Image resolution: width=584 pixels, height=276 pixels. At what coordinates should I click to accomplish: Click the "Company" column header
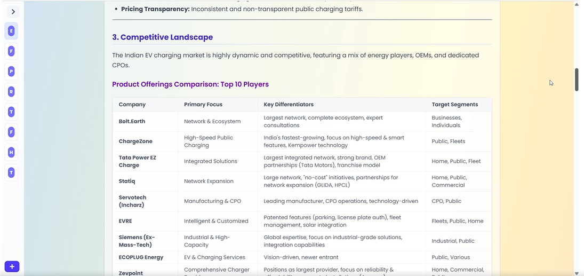pos(132,105)
